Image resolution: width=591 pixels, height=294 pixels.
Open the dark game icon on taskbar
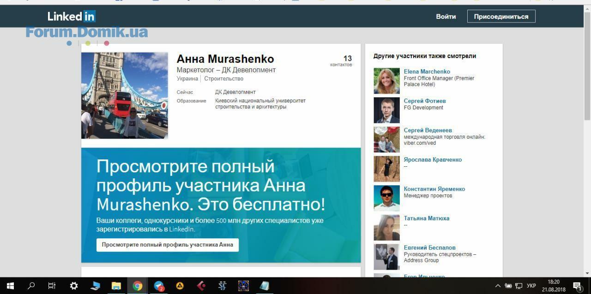pos(243,286)
